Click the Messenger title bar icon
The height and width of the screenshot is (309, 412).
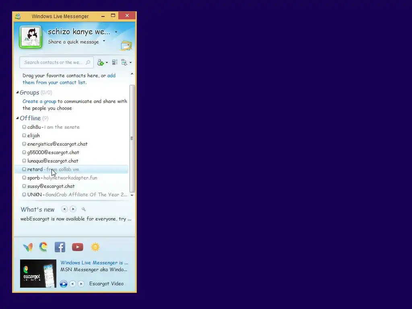click(18, 16)
